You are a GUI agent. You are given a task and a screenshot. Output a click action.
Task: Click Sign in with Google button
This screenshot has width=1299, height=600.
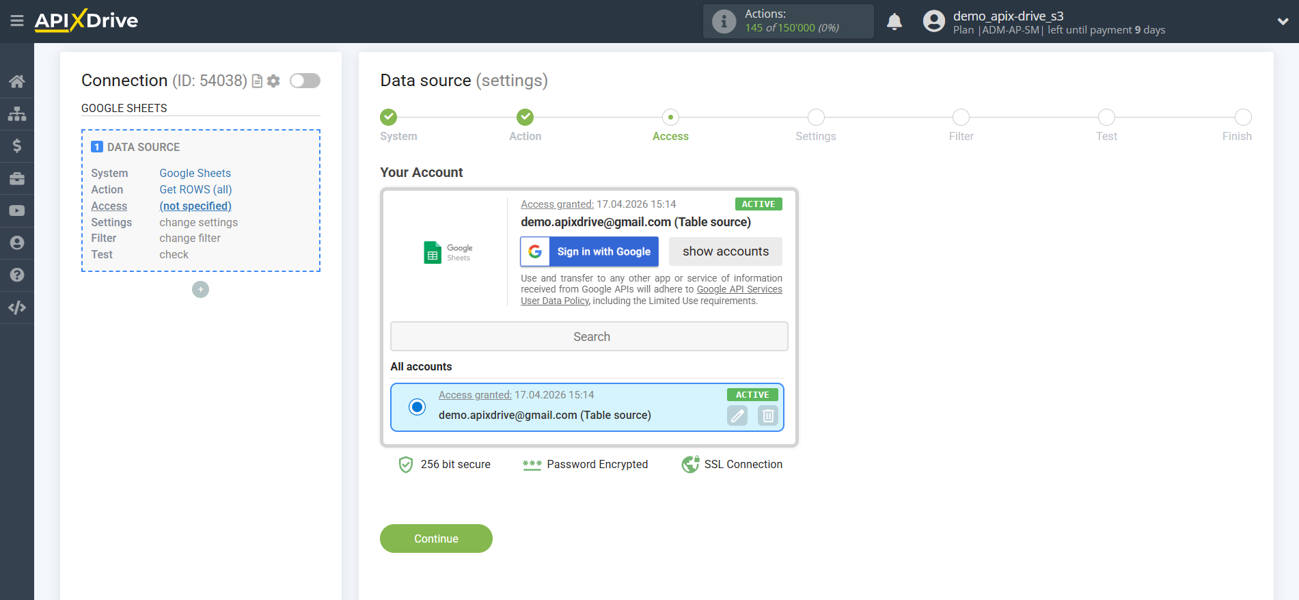point(589,251)
